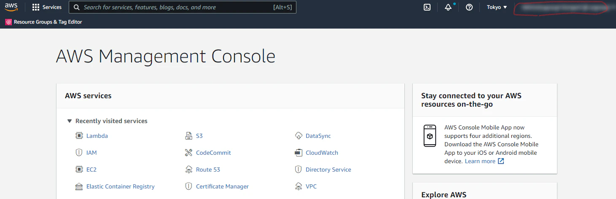Click the Route 53 network icon
Viewport: 616px width, 199px height.
(x=188, y=169)
